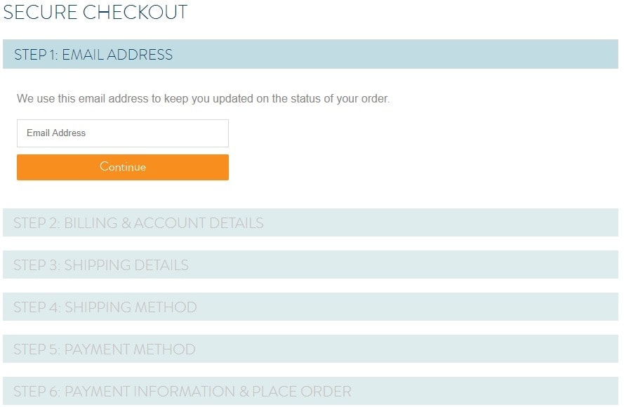This screenshot has width=624, height=407.
Task: Click the order status email description text
Action: pyautogui.click(x=203, y=99)
